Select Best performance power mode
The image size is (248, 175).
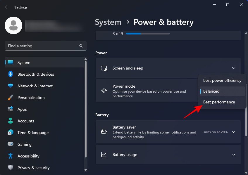click(x=219, y=102)
